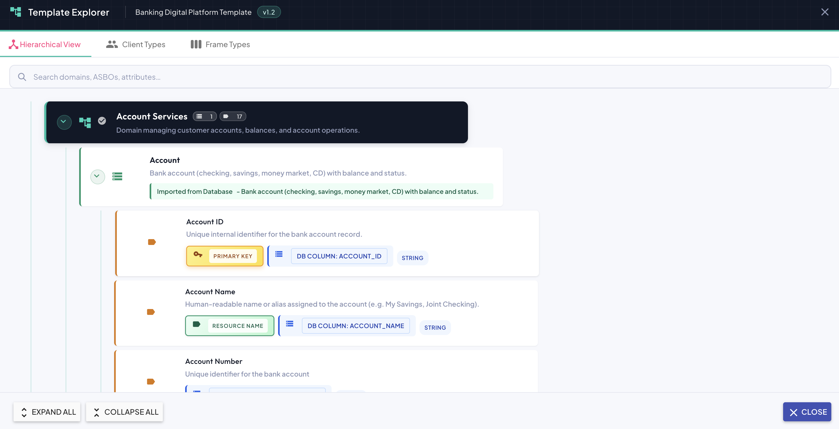Select the Account Name attribute title
839x429 pixels.
click(x=210, y=292)
